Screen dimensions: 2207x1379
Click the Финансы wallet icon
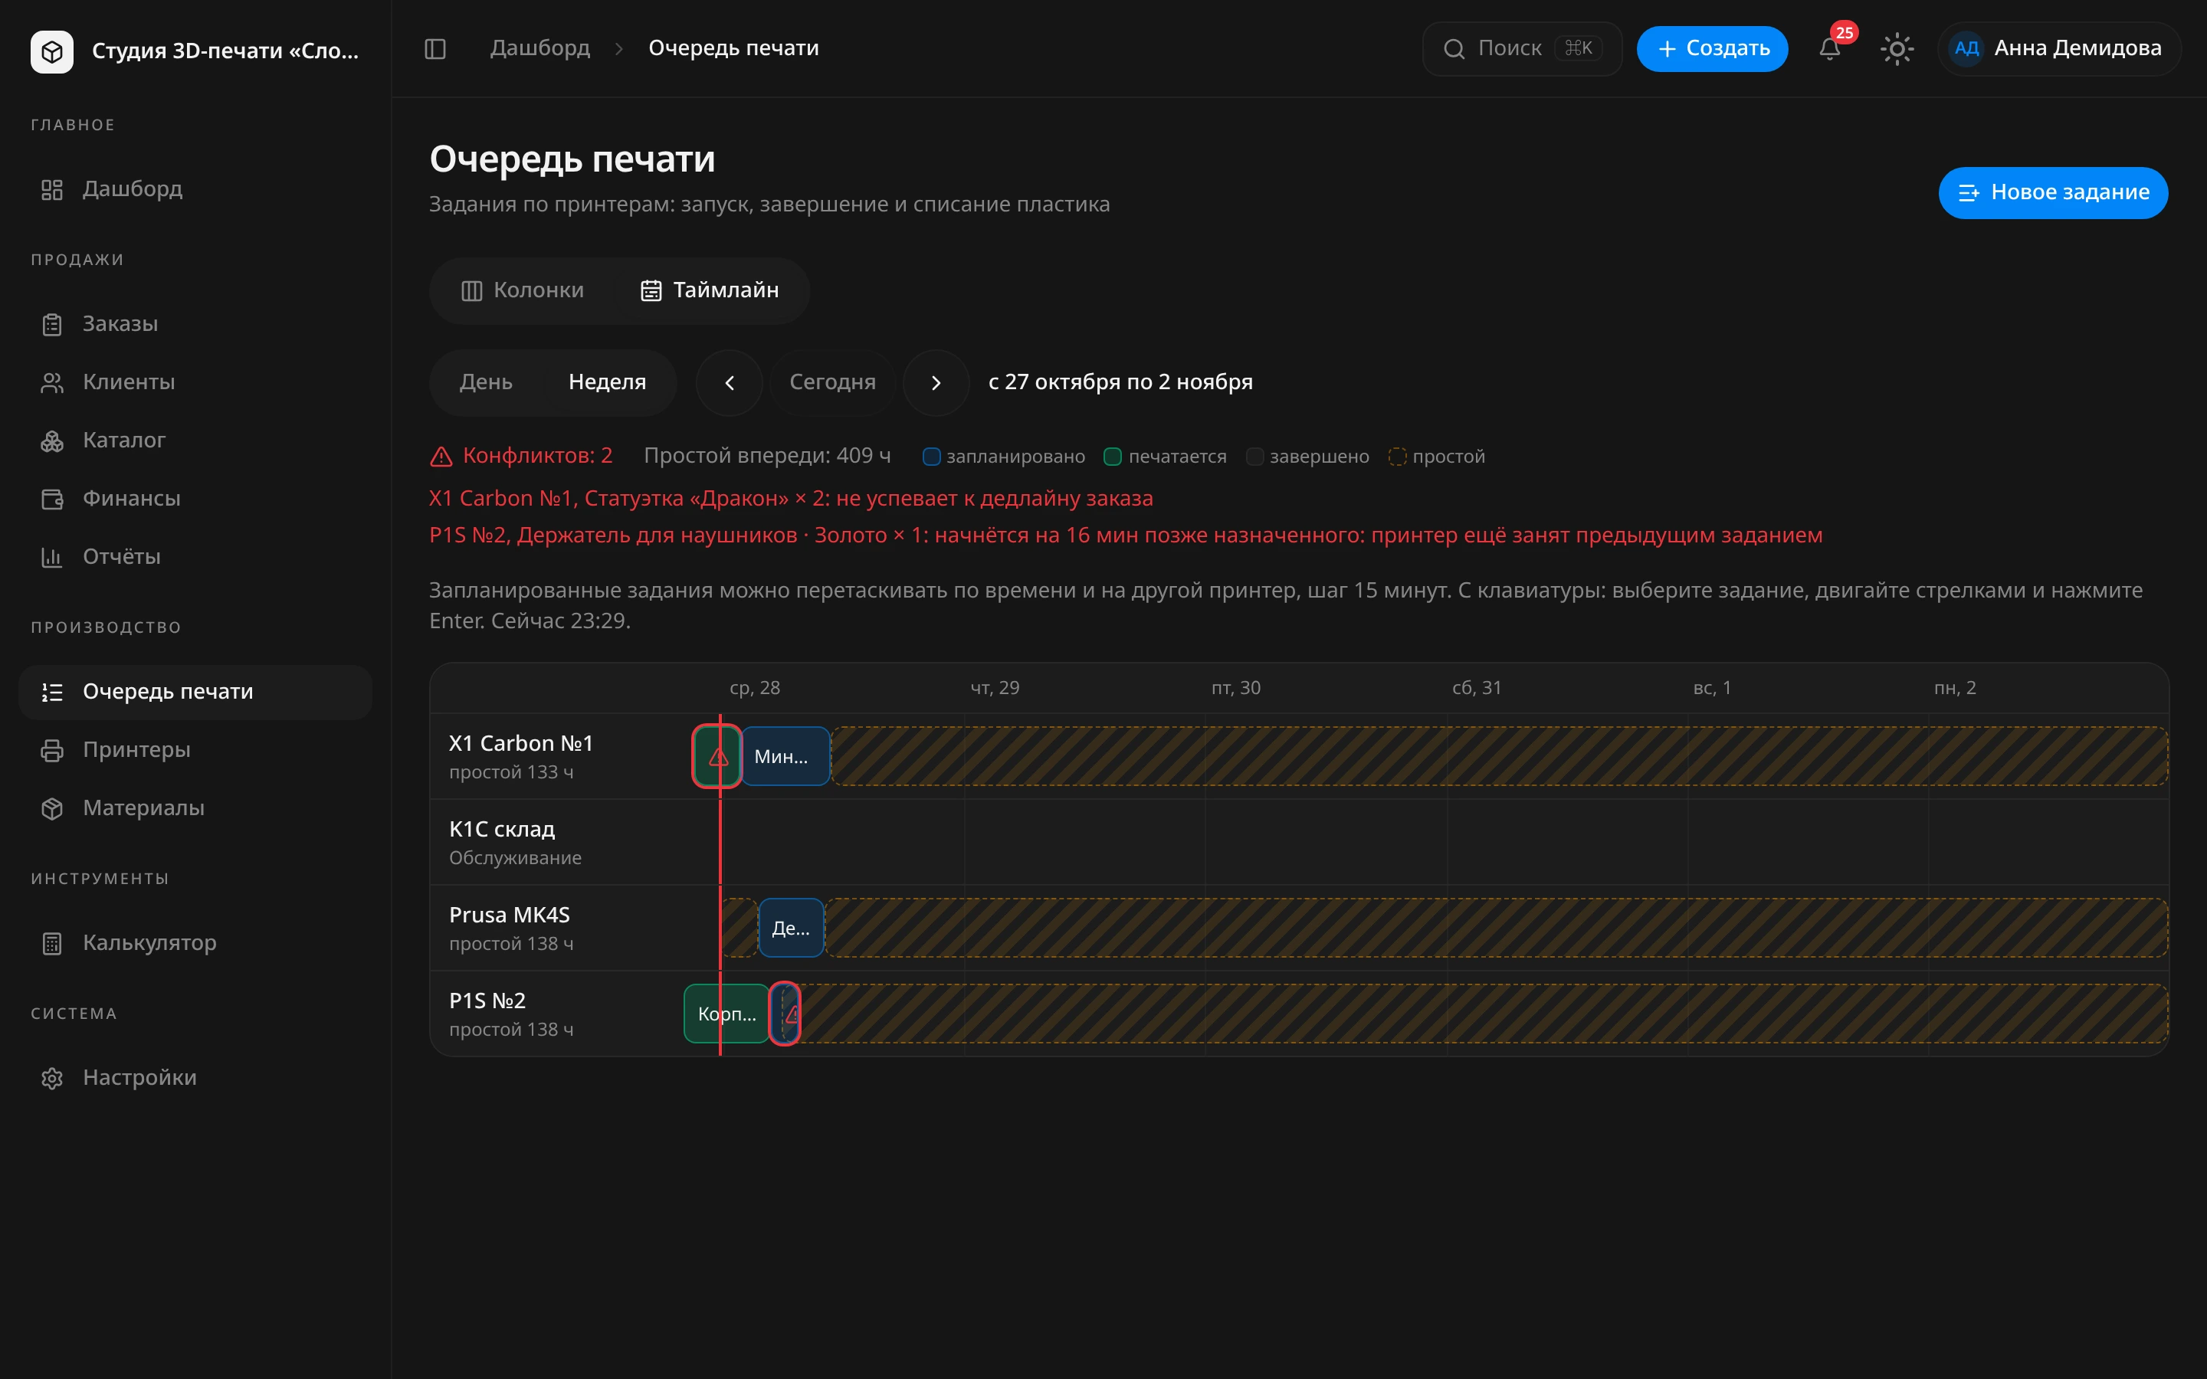coord(52,499)
